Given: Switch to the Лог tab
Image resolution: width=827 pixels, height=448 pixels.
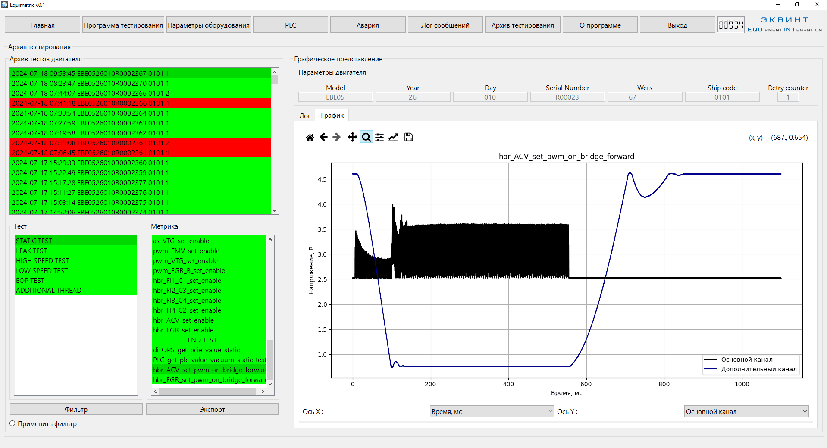Looking at the screenshot, I should [x=305, y=116].
